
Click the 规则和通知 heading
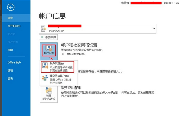coord(71,88)
